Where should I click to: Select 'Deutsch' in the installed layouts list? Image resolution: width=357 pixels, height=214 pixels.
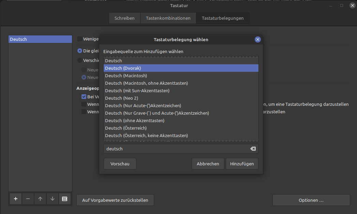(x=40, y=39)
